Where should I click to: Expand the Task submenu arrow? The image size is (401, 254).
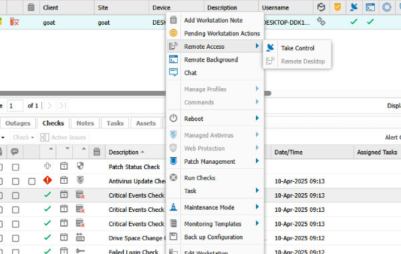pyautogui.click(x=257, y=190)
